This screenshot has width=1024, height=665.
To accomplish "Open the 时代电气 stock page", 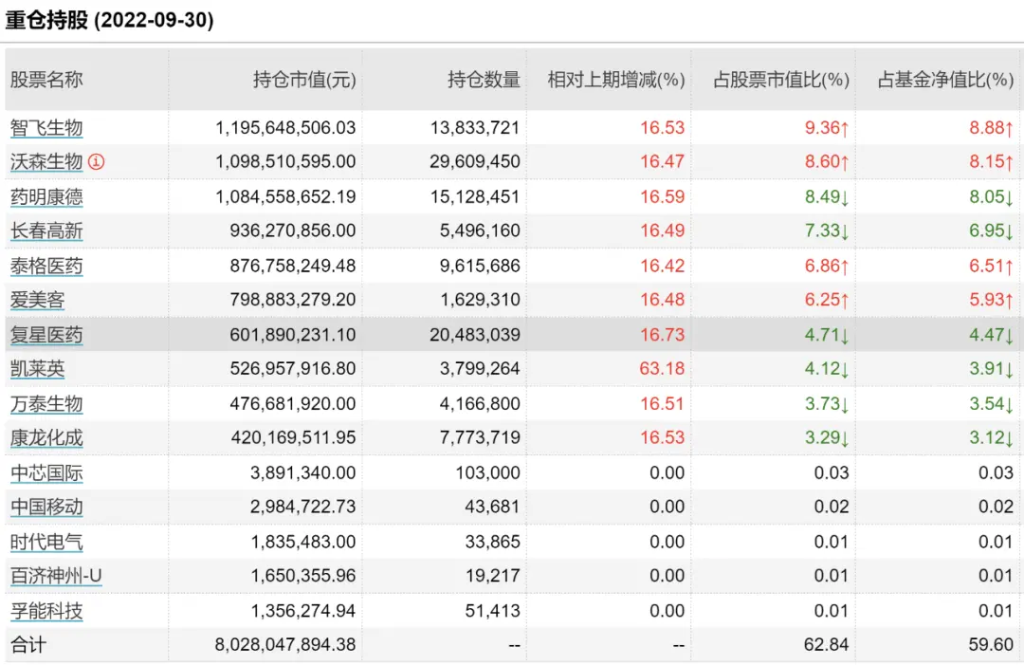I will coord(46,542).
